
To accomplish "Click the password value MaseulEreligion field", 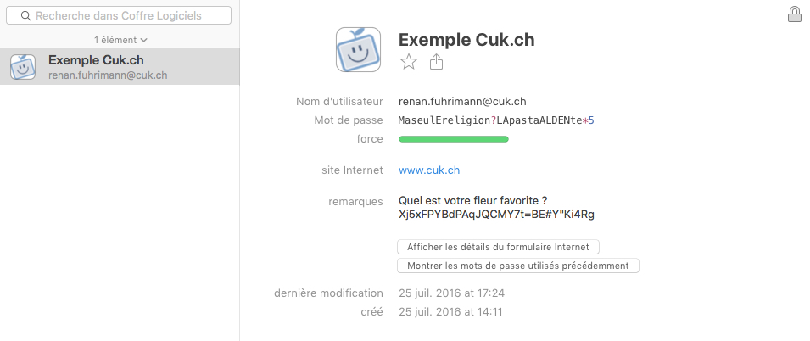I will (496, 120).
